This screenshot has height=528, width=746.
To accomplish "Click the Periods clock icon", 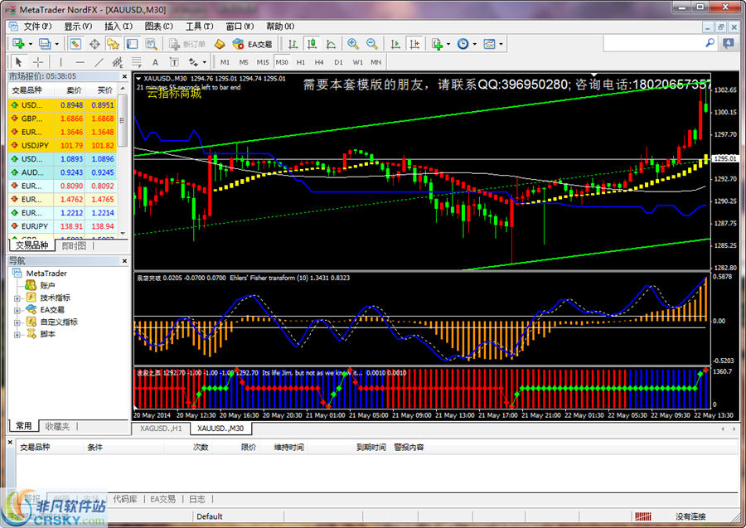I will [x=463, y=44].
